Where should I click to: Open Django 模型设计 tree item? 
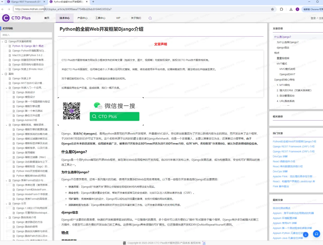(x=25, y=97)
